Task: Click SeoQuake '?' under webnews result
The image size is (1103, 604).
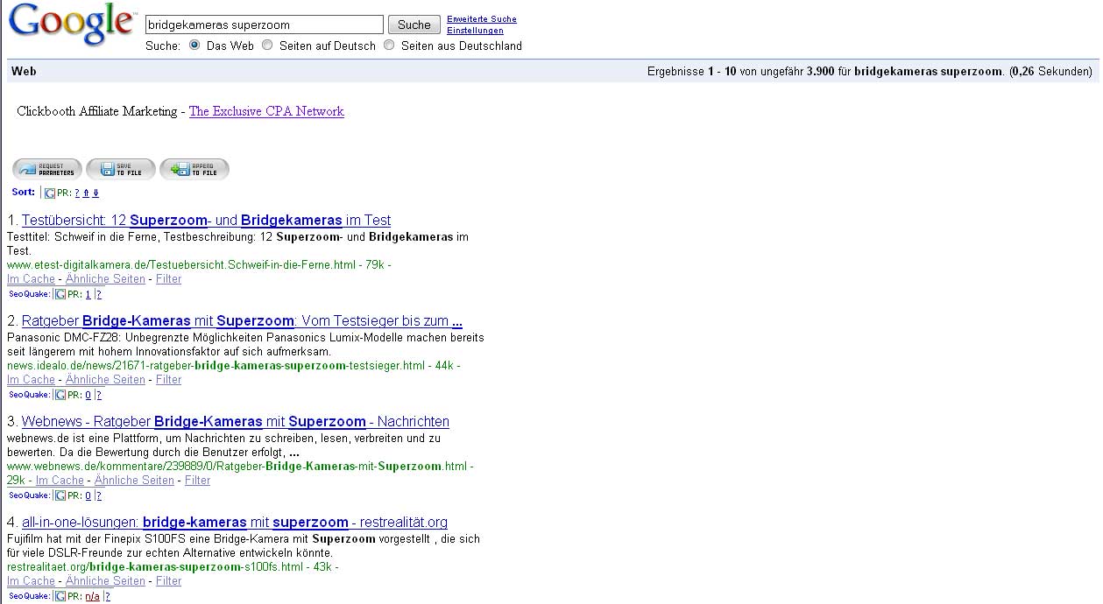Action: pos(99,496)
